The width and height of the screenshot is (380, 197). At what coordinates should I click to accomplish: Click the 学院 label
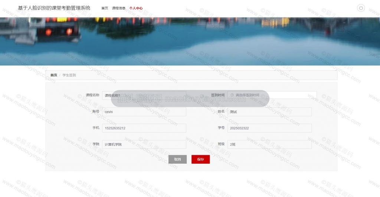click(96, 144)
